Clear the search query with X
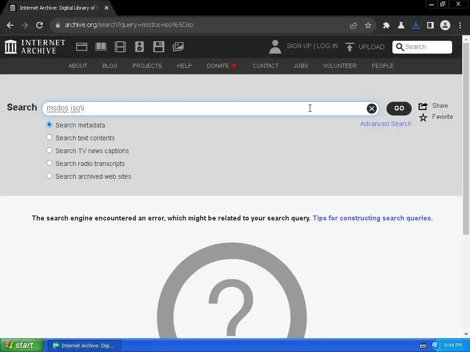470x352 pixels. point(371,108)
